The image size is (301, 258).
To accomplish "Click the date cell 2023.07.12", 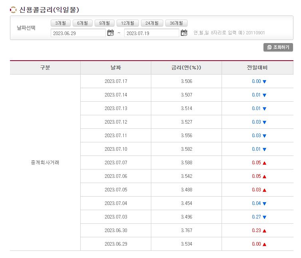I will [116, 122].
